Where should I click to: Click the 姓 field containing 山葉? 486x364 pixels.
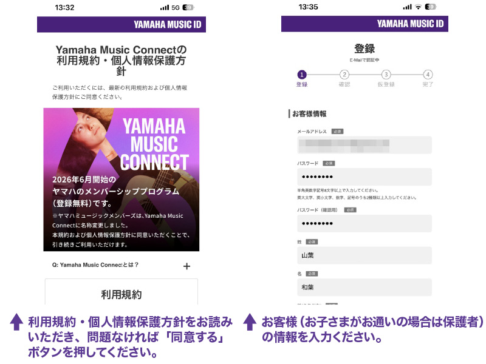[364, 255]
